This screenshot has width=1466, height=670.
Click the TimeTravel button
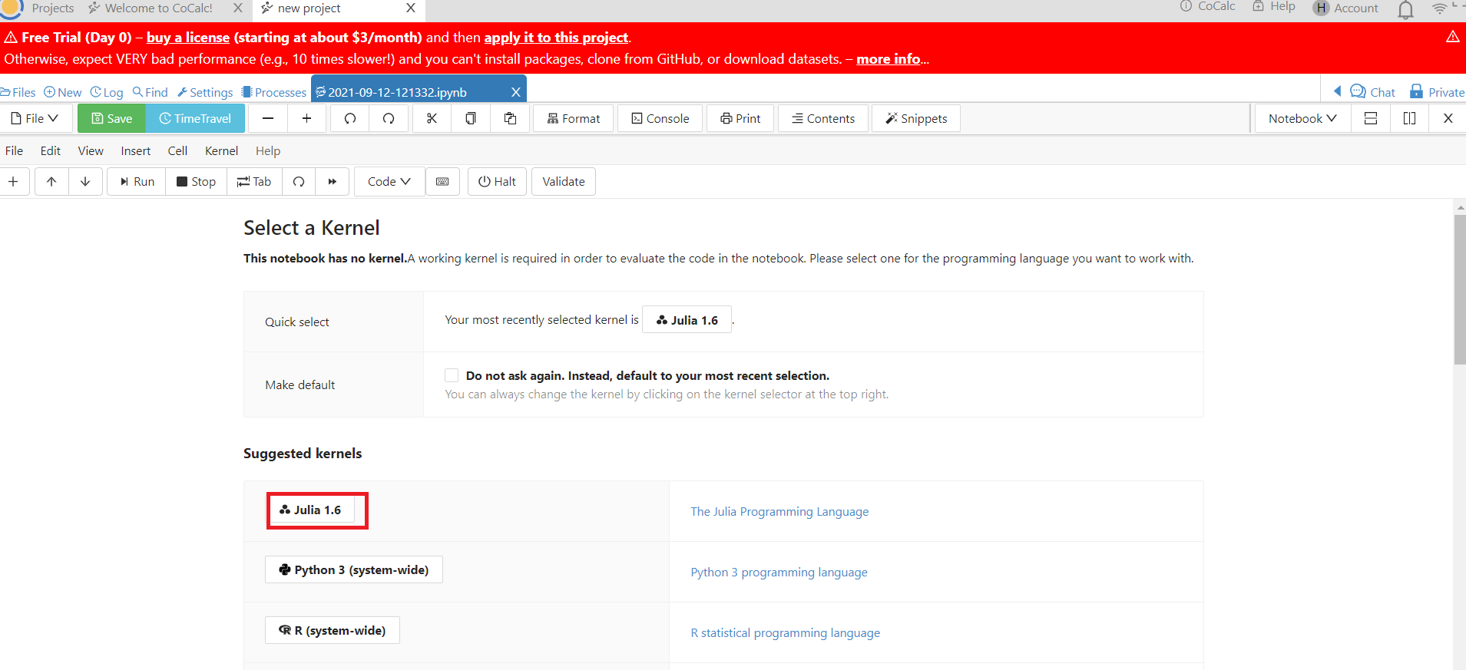pyautogui.click(x=195, y=118)
